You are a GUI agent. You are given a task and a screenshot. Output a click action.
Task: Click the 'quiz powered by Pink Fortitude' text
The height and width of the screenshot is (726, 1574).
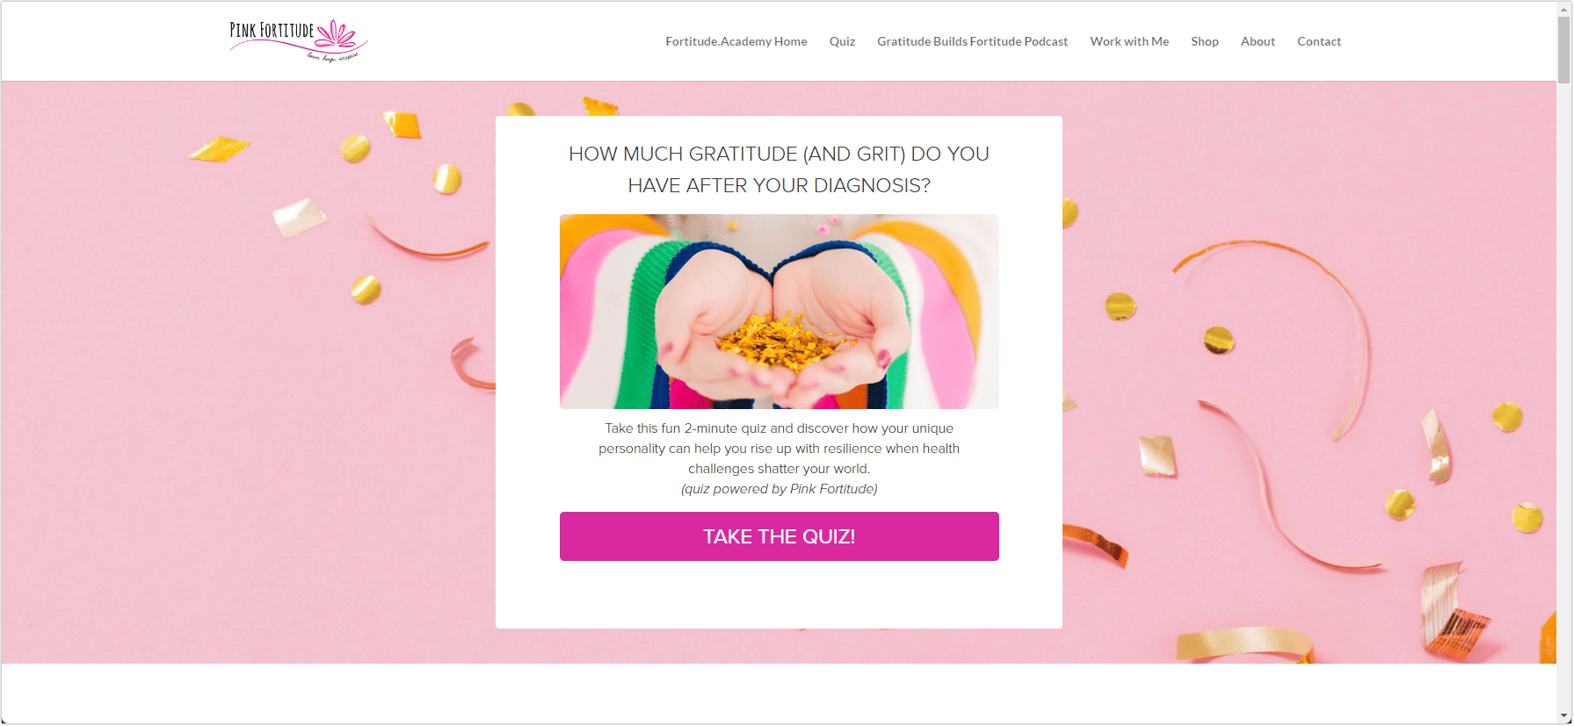tap(779, 489)
